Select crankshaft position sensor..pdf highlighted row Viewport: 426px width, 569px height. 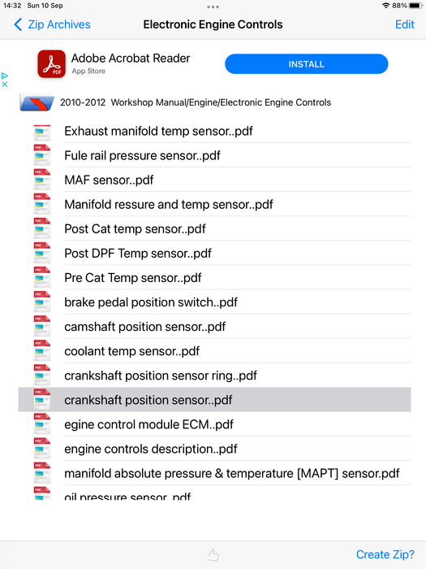pos(215,400)
